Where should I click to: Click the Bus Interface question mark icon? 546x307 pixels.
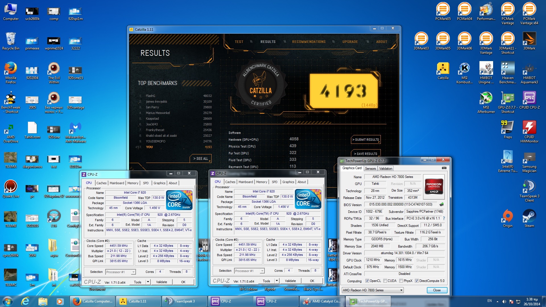coord(444,218)
